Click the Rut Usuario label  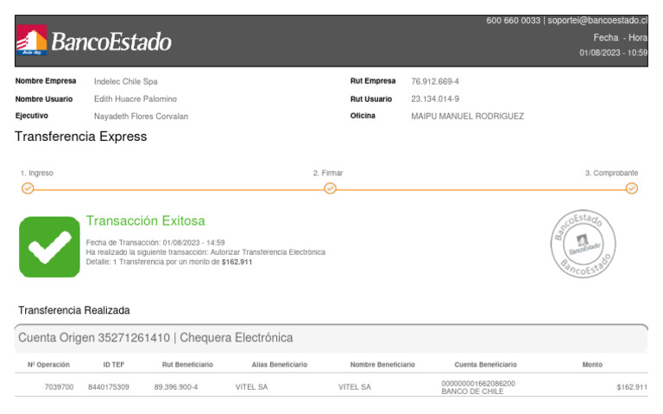coord(371,99)
